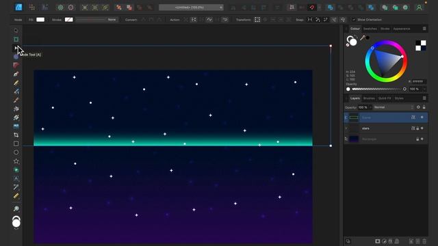Hide the selected top layer
The width and height of the screenshot is (438, 246).
422,118
